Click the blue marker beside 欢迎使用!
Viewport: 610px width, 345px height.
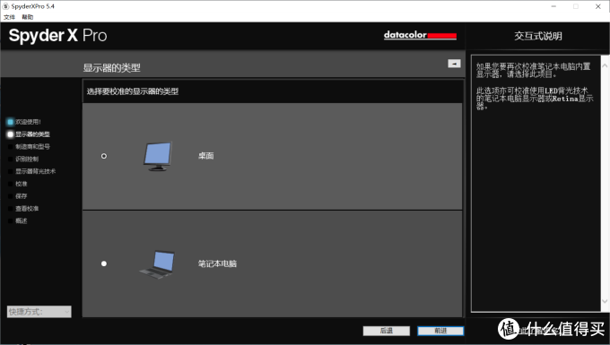(x=11, y=122)
